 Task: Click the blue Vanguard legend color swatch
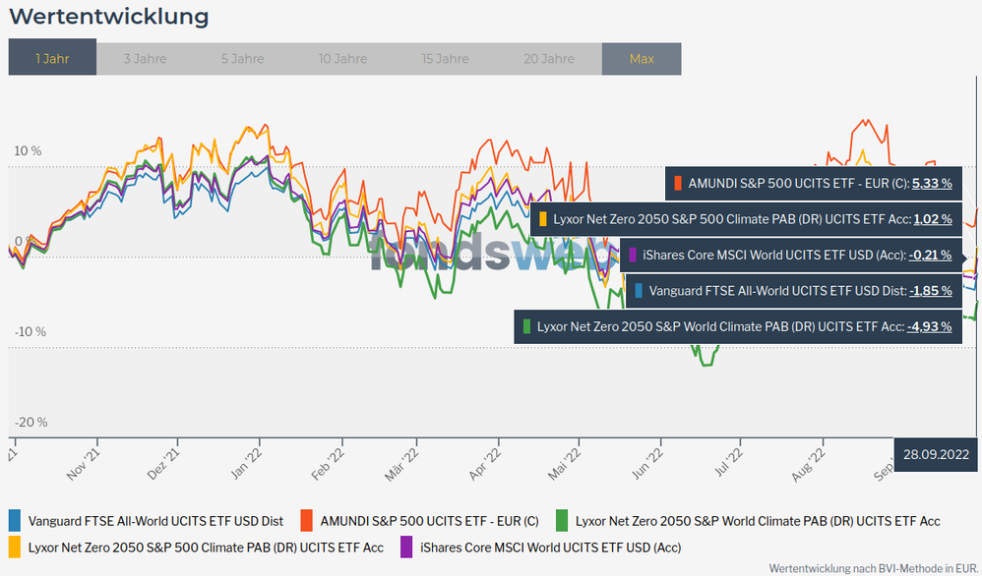[15, 521]
